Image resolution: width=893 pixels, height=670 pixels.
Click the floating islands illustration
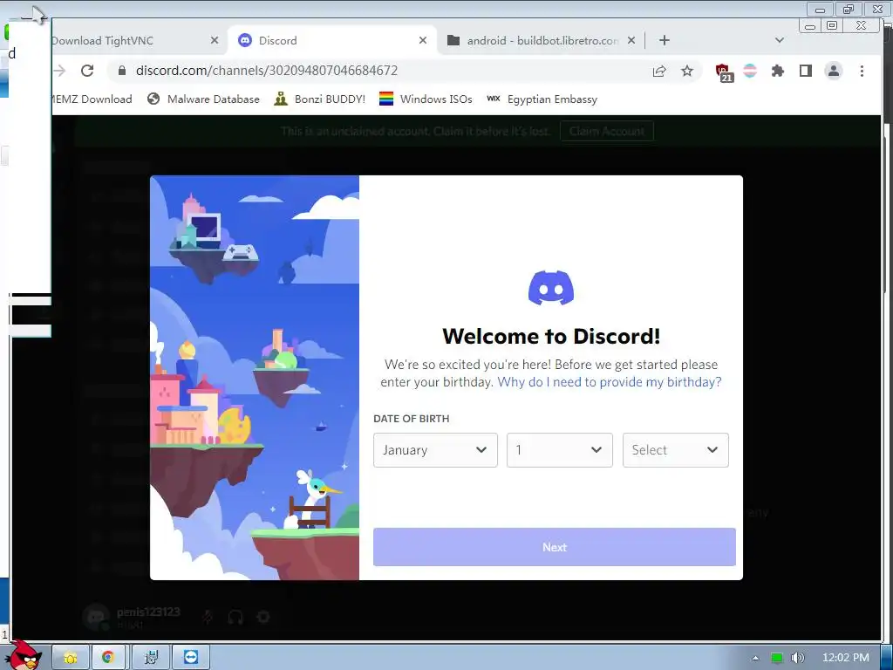255,378
